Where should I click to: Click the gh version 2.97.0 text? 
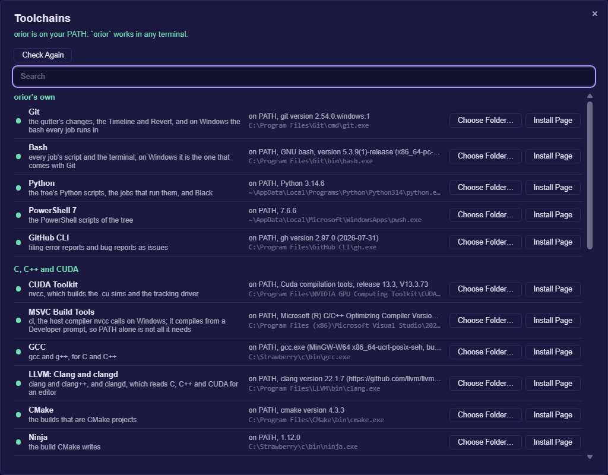pyautogui.click(x=313, y=238)
